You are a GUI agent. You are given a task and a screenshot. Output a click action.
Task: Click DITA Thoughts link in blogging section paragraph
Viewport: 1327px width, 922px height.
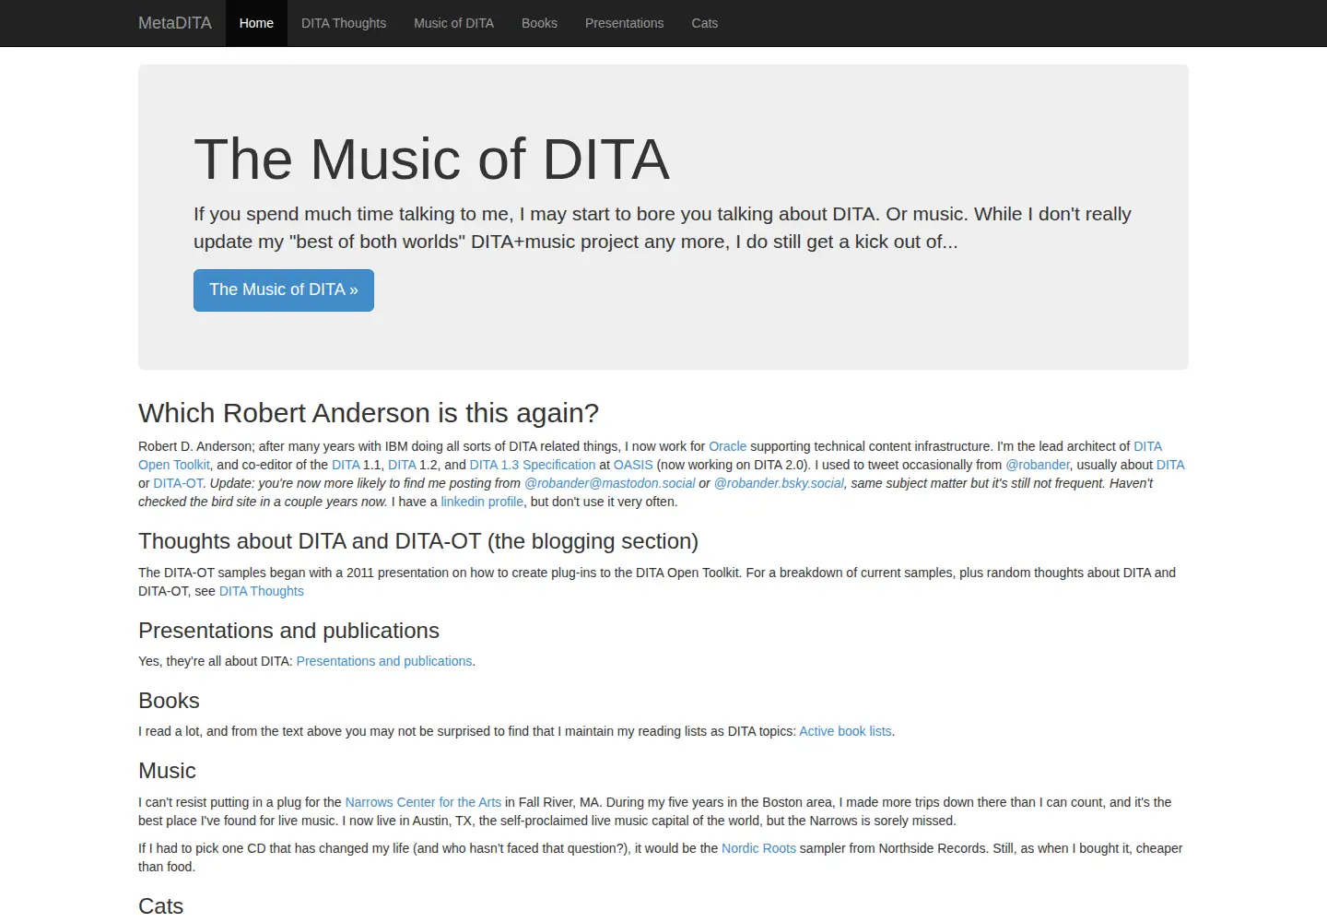262,591
